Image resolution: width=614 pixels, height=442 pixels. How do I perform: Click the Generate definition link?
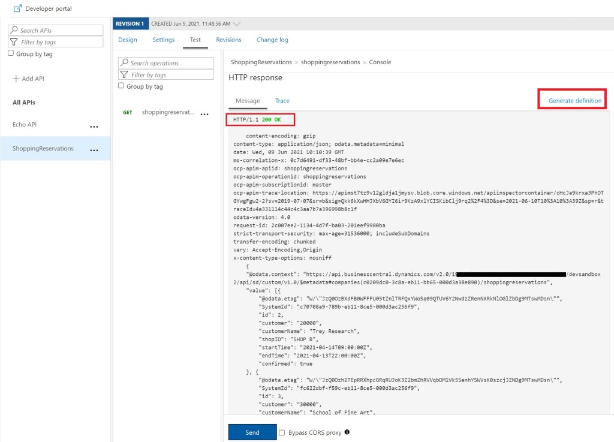(x=574, y=101)
